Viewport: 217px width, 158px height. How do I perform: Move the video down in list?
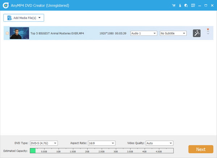coord(208,34)
